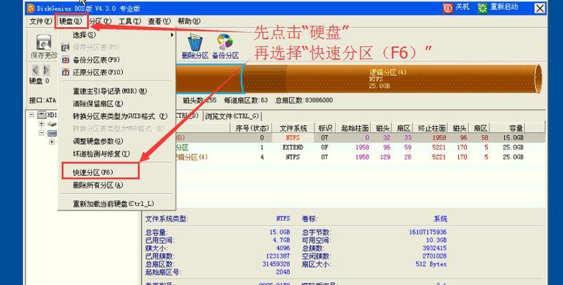Choose 删除所有分区(A) menu item
This screenshot has width=563, height=285.
[118, 185]
